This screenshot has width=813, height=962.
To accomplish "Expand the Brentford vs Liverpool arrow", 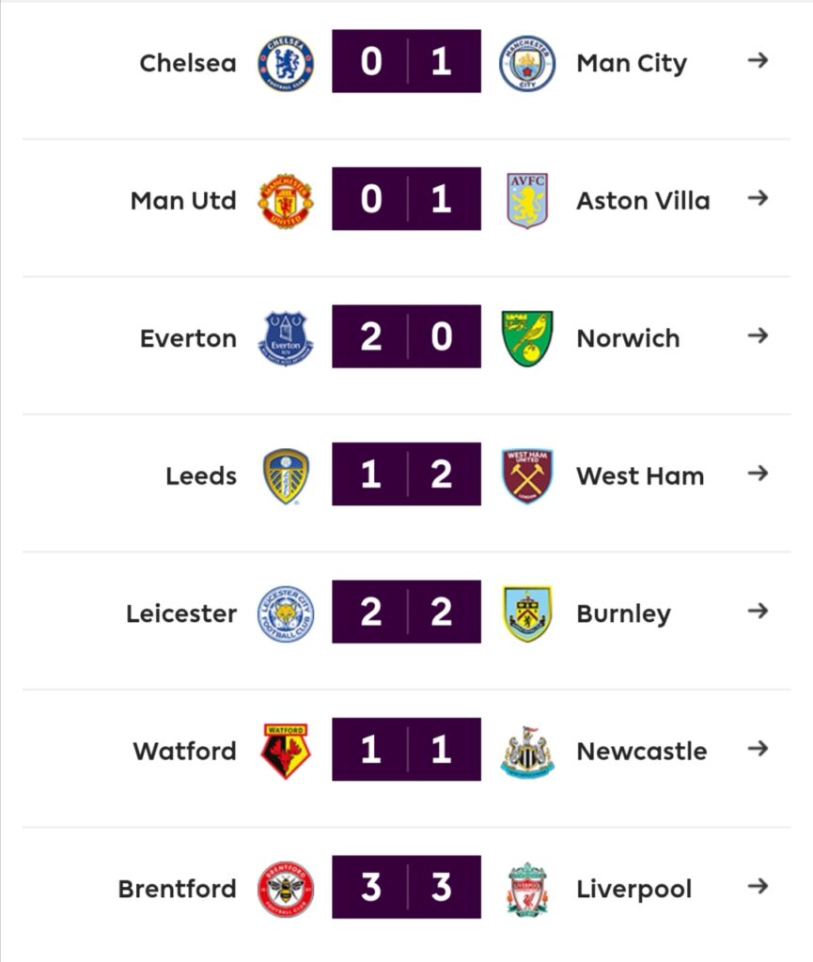I will (758, 887).
